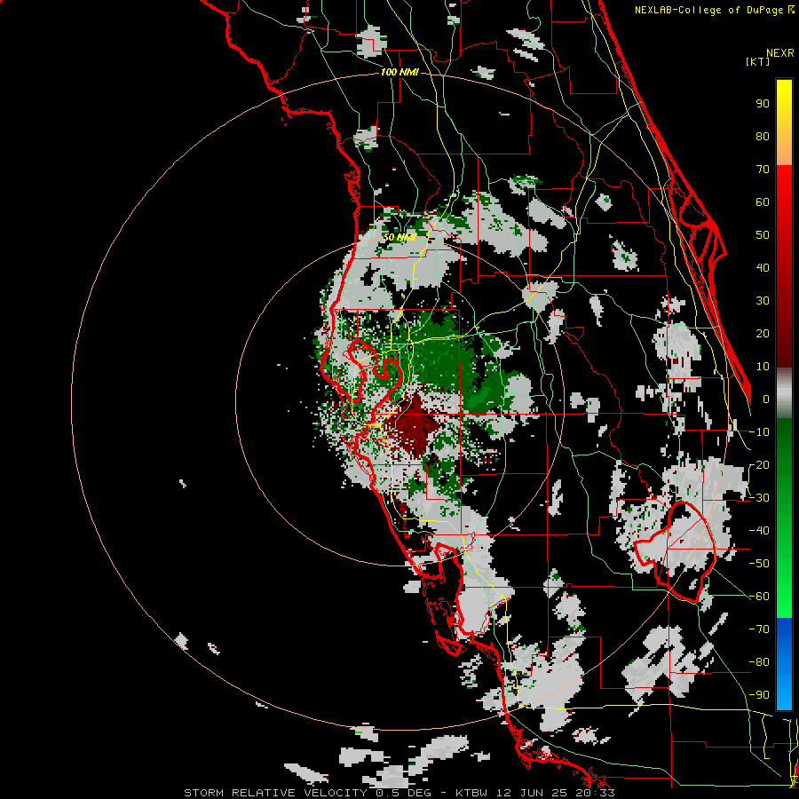The width and height of the screenshot is (799, 799).
Task: Click the -90 value on velocity scale
Action: click(759, 695)
